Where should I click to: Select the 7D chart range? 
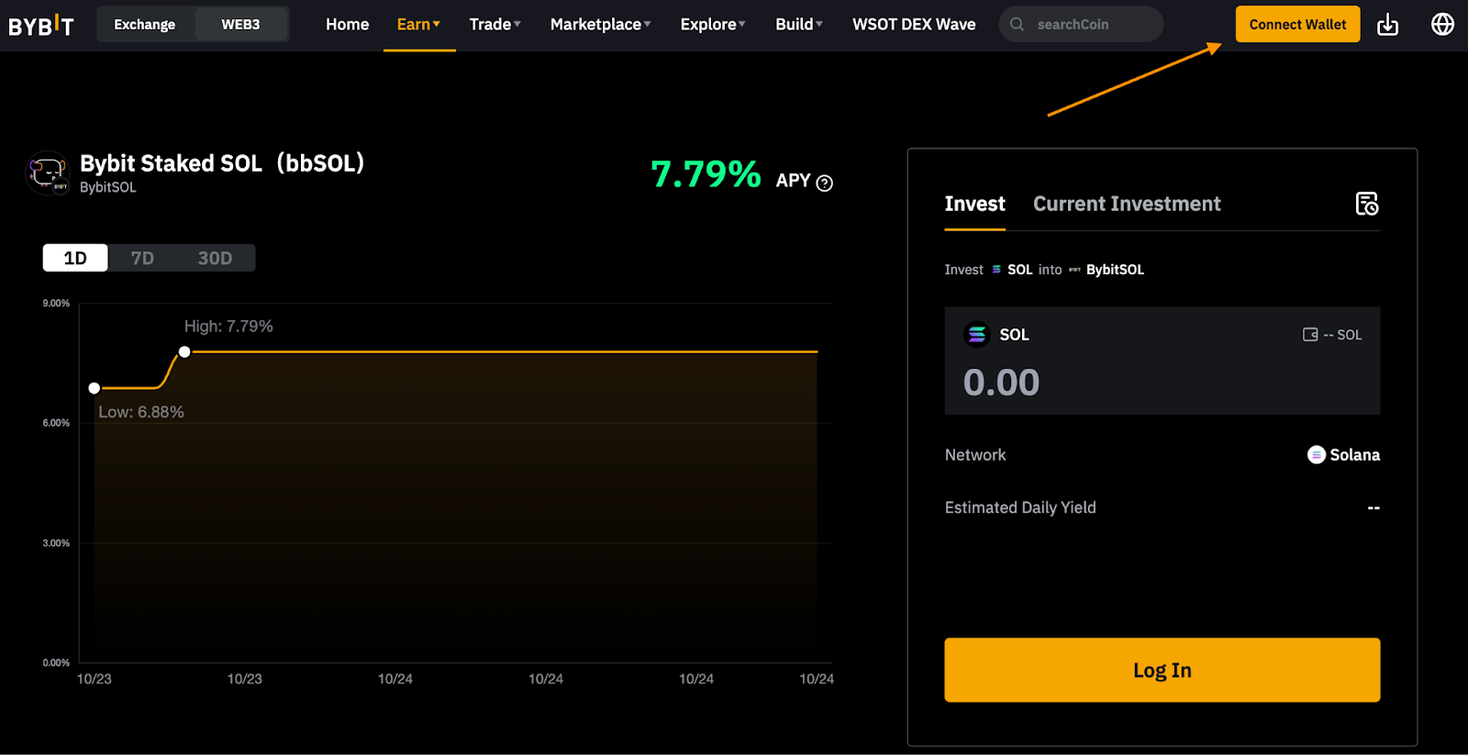tap(142, 258)
